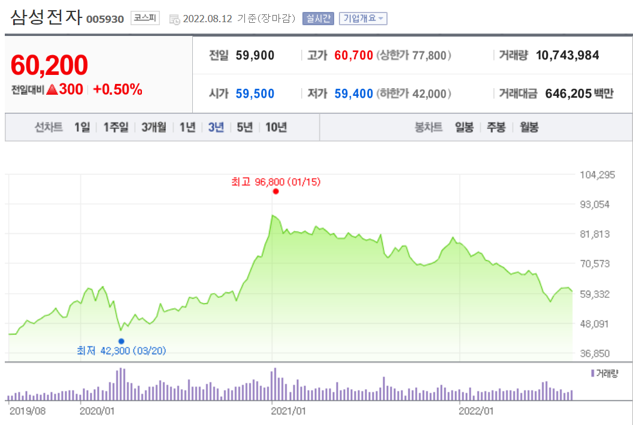Viewport: 633px width, 425px height.
Task: Click the red dot marking the chart peak
Action: pos(275,191)
